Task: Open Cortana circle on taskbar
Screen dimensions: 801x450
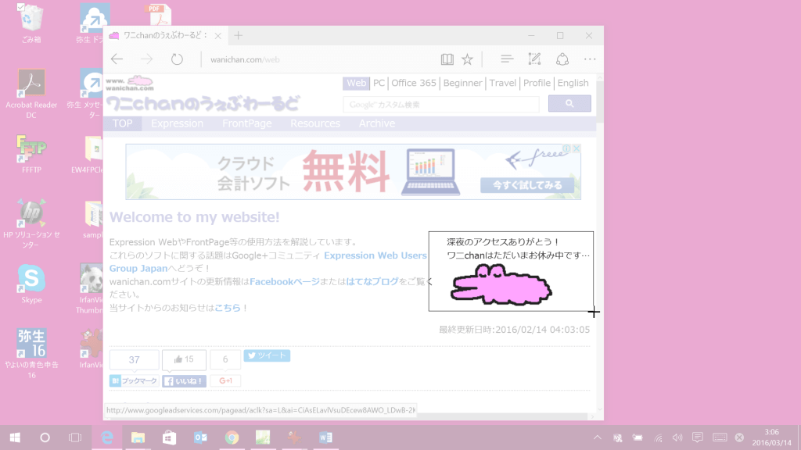Action: tap(45, 437)
